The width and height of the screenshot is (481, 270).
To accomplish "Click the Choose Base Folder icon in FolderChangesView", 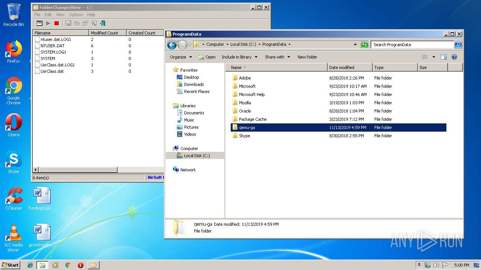I will point(39,23).
